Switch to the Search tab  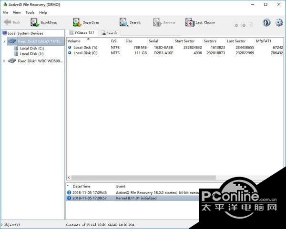tap(110, 33)
